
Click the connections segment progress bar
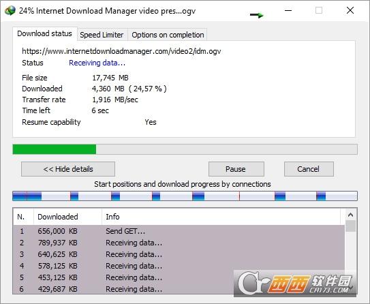click(x=185, y=196)
